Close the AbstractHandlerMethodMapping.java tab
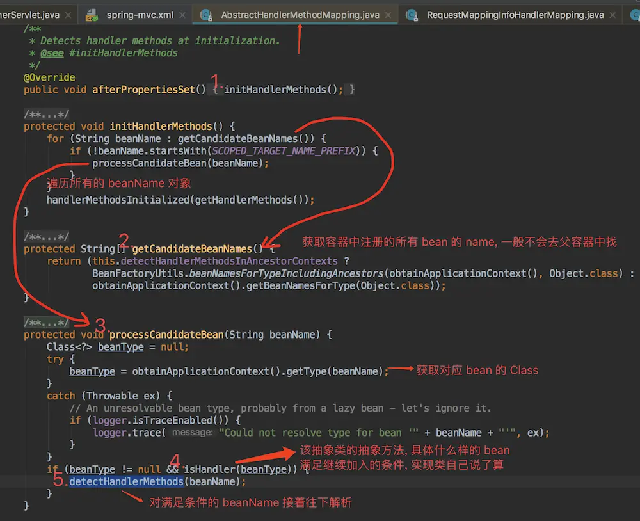The height and width of the screenshot is (521, 640). click(x=390, y=14)
